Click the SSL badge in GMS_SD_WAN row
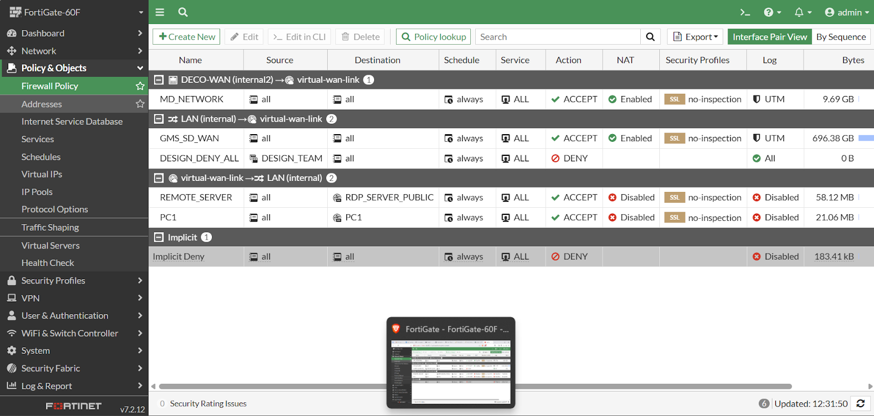The height and width of the screenshot is (416, 874). click(675, 138)
